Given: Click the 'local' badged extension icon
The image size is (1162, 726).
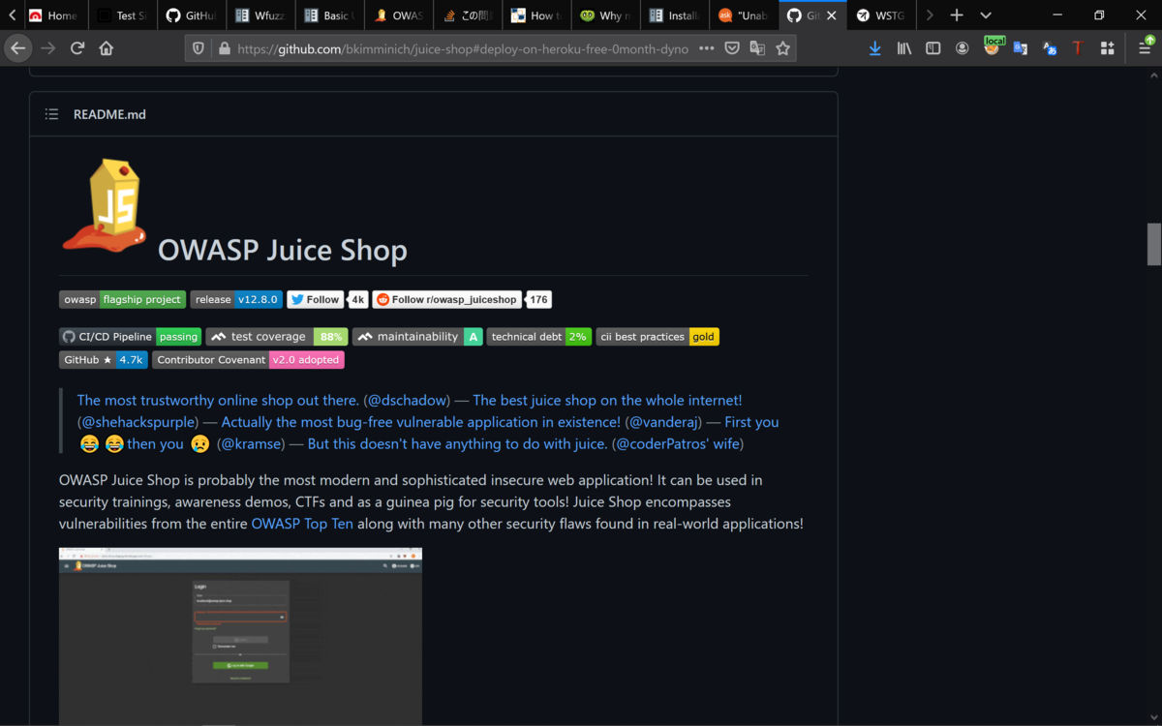Looking at the screenshot, I should click(993, 46).
